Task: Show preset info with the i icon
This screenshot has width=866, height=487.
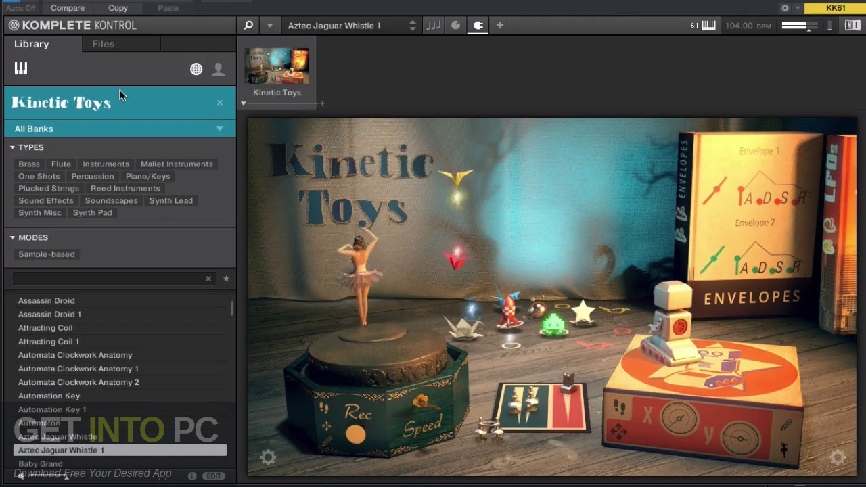Action: (192, 476)
